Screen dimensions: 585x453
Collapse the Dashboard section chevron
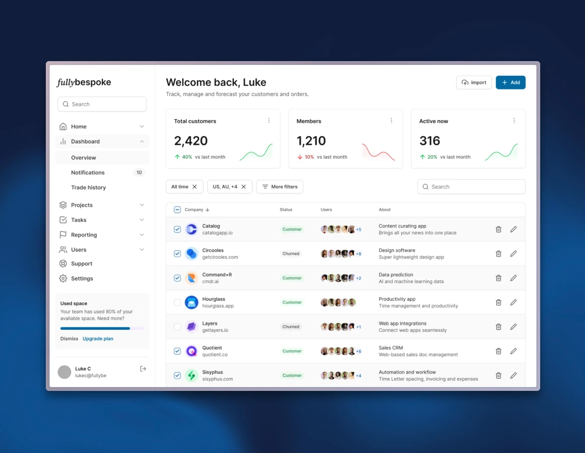point(142,141)
